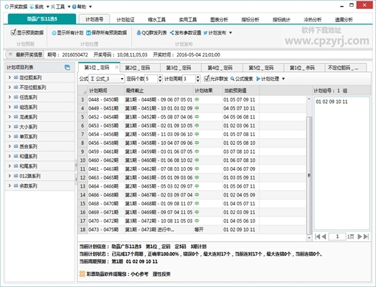This screenshot has width=376, height=287.
Task: Open the QQ群发列表 bell icon
Action: pyautogui.click(x=139, y=32)
